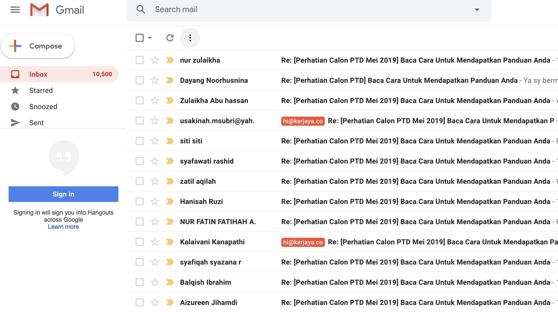The width and height of the screenshot is (558, 312).
Task: Click the checkbox beside siti siti email
Action: [139, 140]
